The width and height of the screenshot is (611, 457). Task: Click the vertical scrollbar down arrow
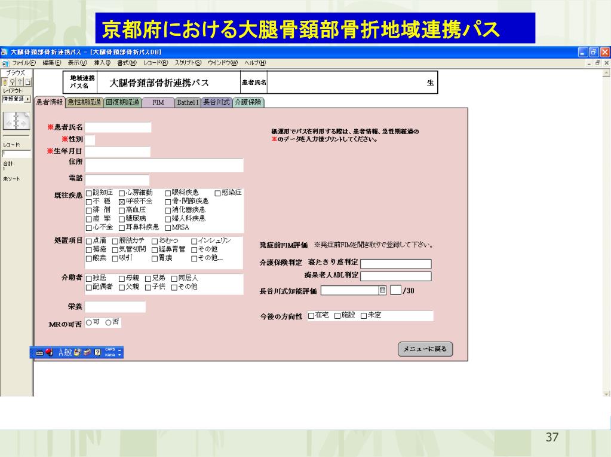point(606,394)
